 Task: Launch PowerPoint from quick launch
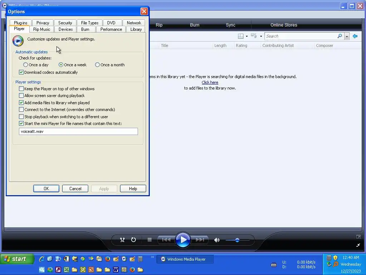coord(91,270)
